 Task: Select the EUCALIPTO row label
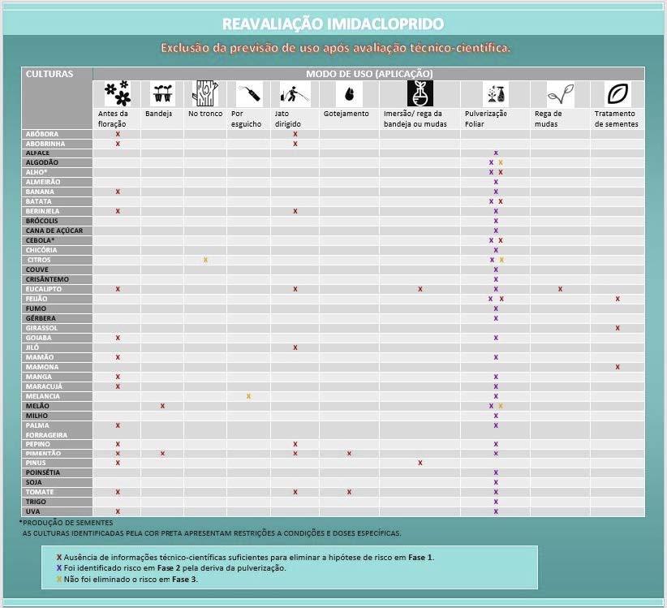[44, 289]
